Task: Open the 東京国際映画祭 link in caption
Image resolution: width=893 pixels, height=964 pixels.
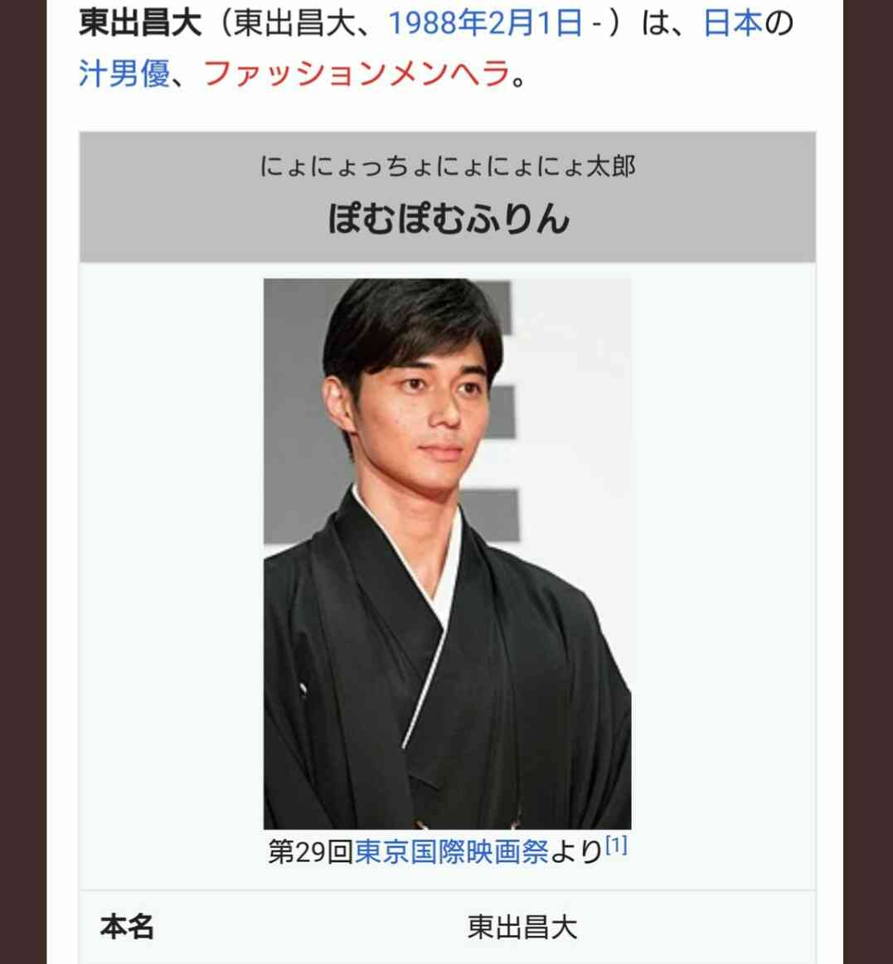Action: [x=451, y=851]
